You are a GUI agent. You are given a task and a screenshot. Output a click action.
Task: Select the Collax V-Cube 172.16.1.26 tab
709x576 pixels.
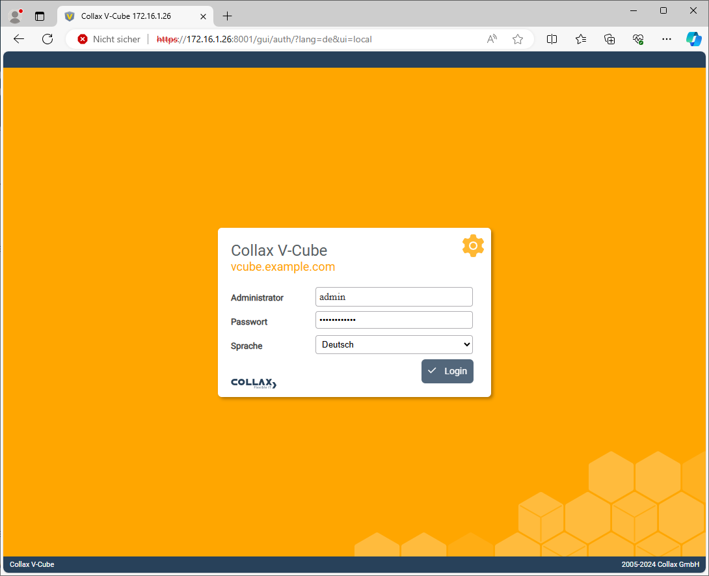click(x=135, y=16)
